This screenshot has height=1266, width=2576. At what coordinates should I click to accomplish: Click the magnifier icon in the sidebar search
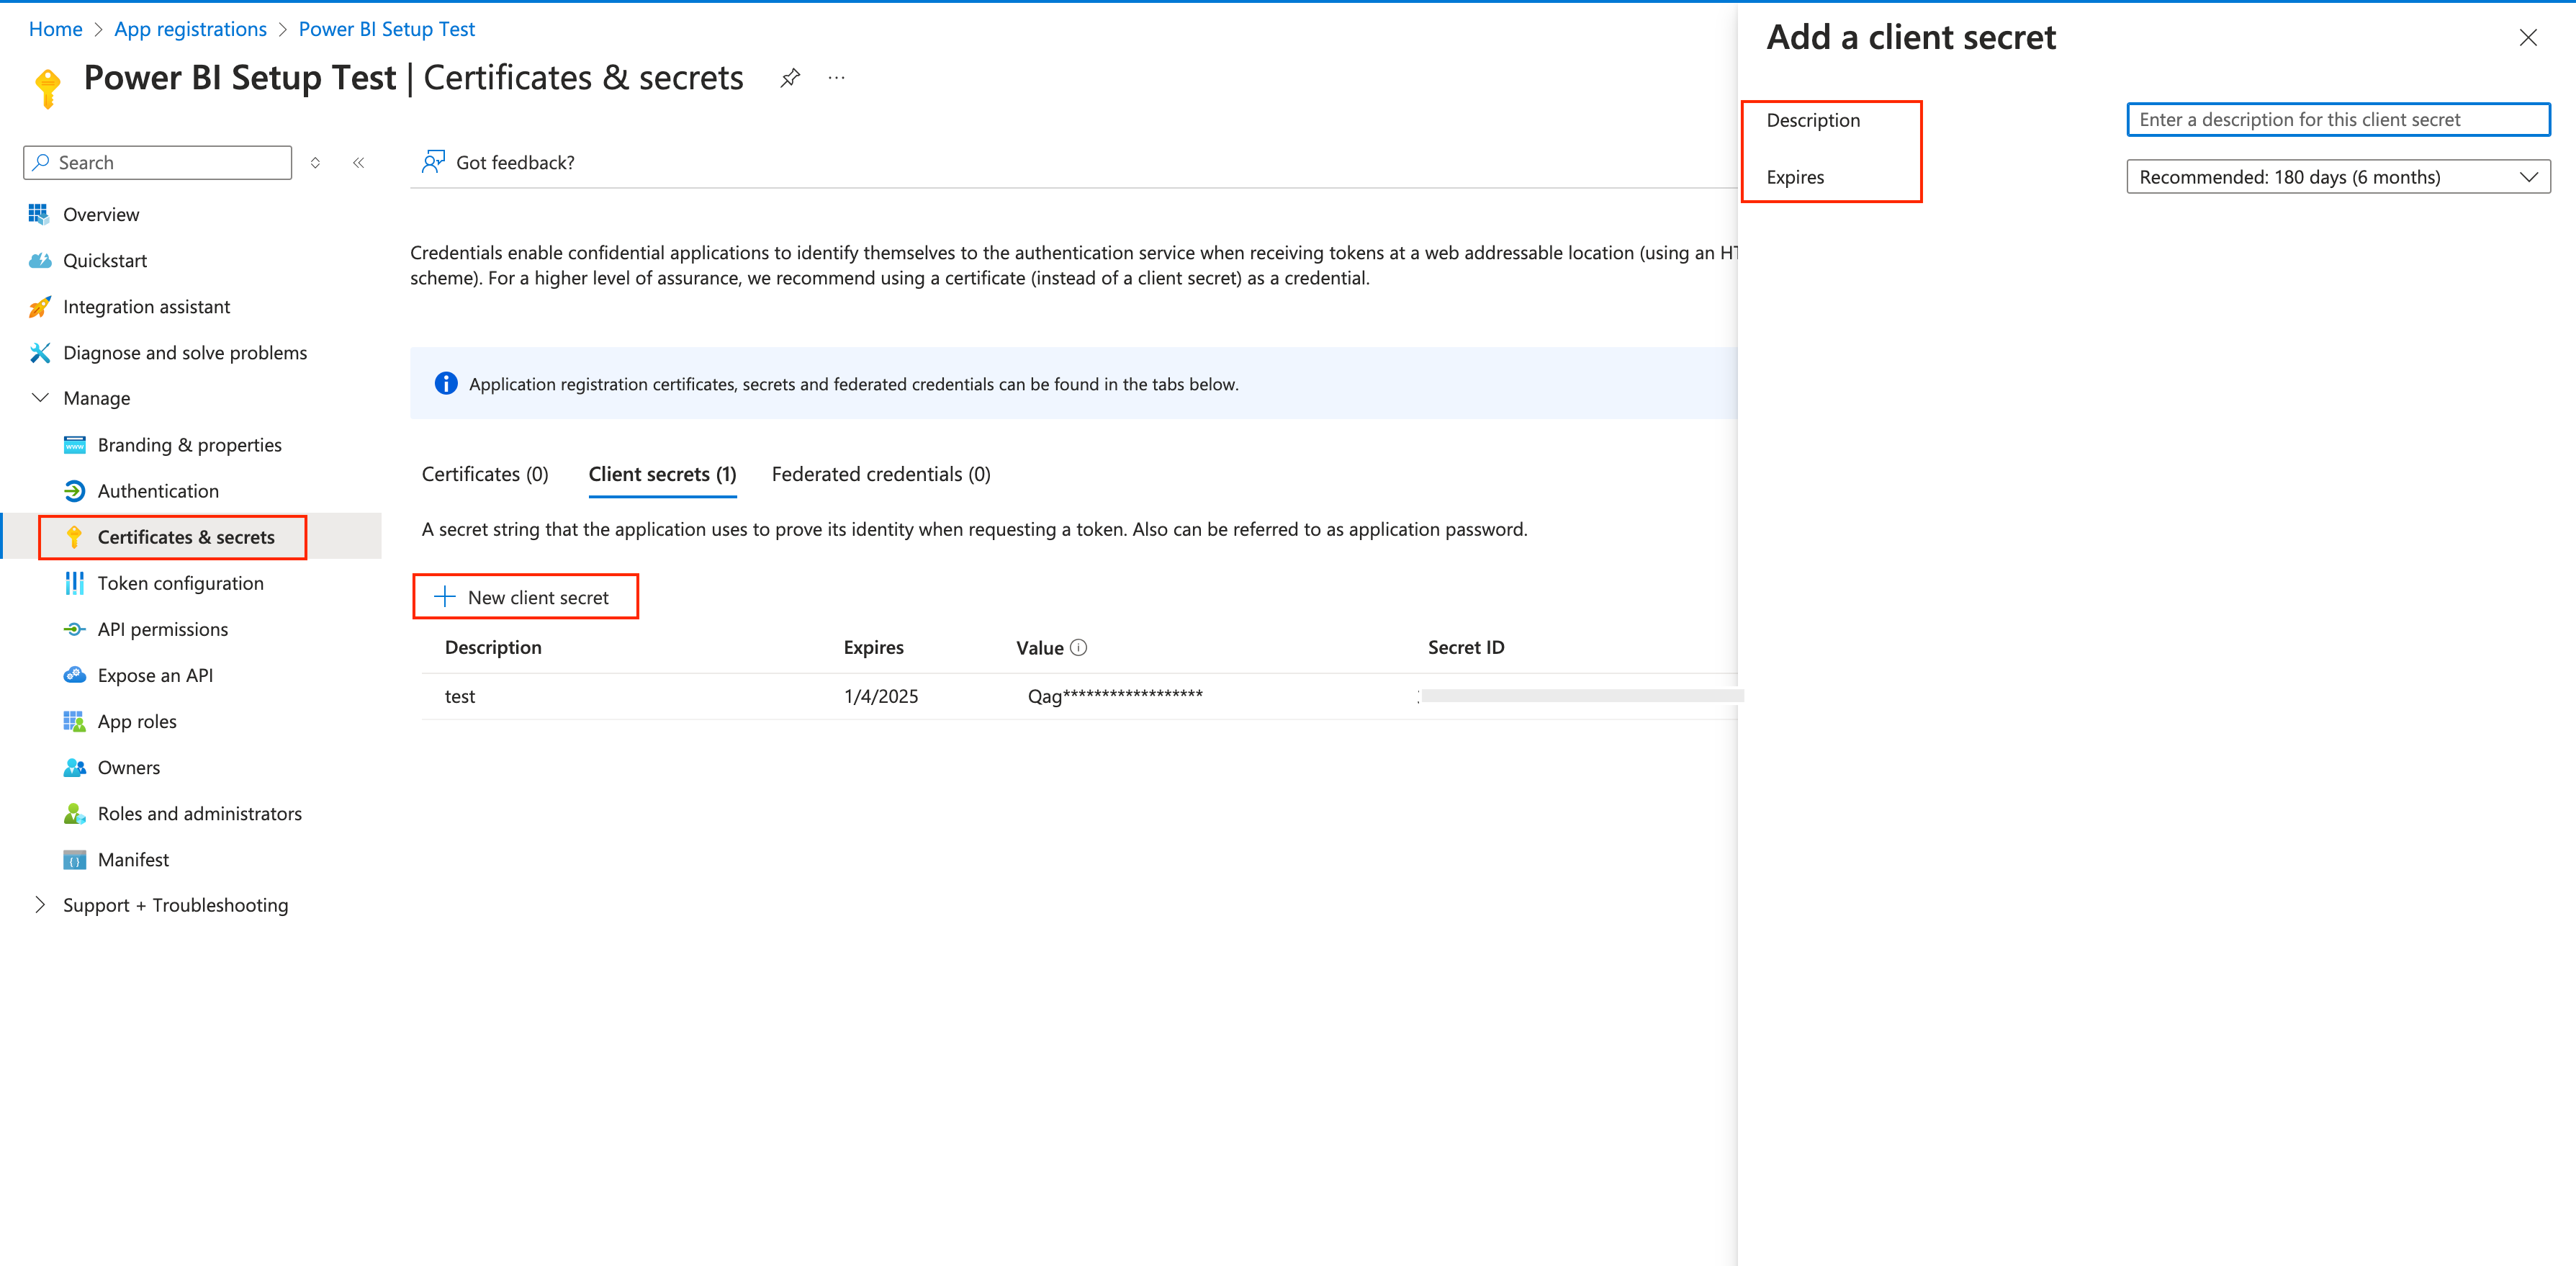(x=40, y=162)
